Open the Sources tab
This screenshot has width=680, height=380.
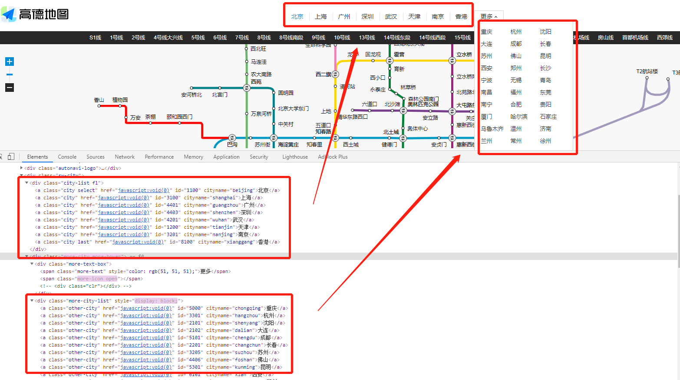point(96,157)
